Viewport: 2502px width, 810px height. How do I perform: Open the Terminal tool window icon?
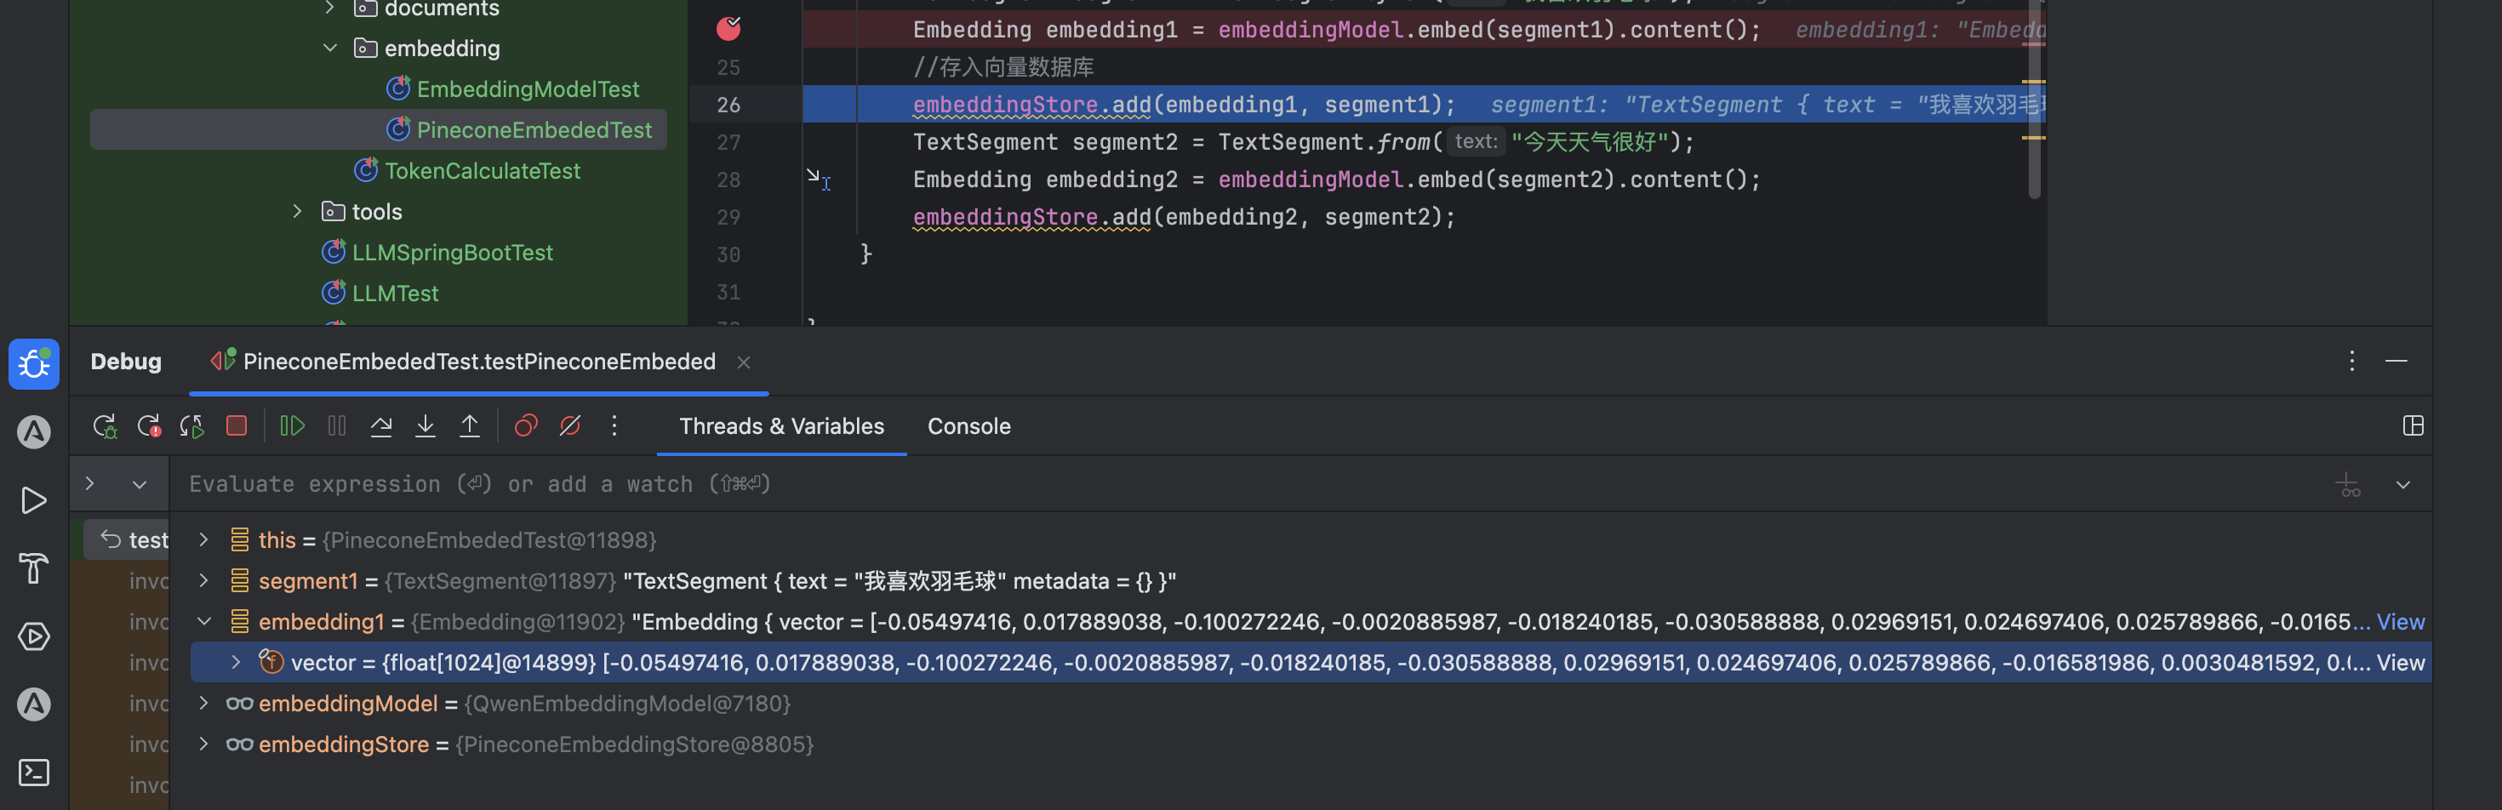pos(34,772)
